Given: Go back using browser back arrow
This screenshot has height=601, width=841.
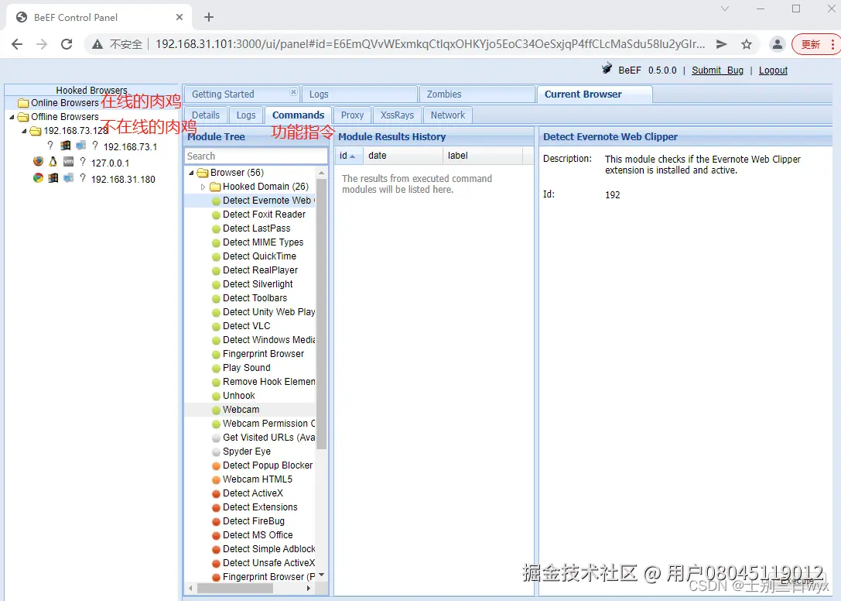Looking at the screenshot, I should tap(17, 44).
